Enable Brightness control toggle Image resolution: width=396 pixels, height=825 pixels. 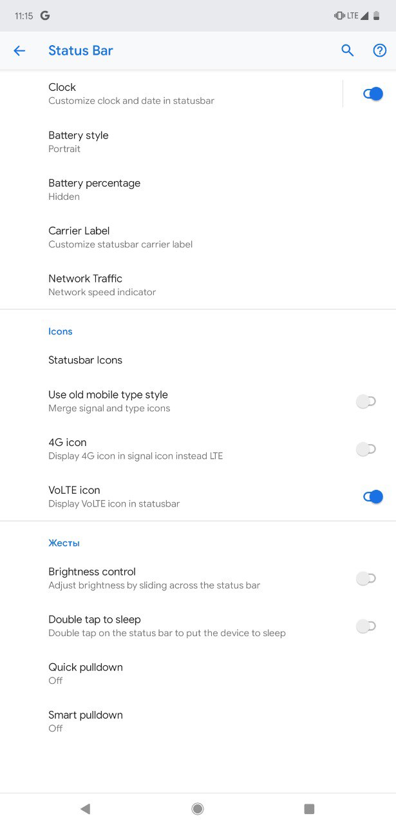(366, 578)
